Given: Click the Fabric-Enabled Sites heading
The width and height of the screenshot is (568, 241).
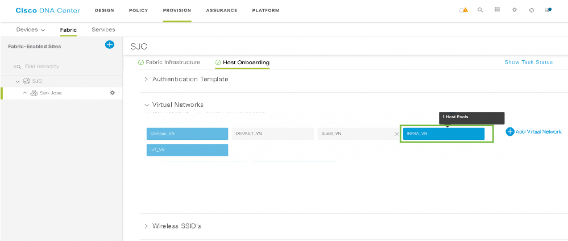Looking at the screenshot, I should coord(35,47).
